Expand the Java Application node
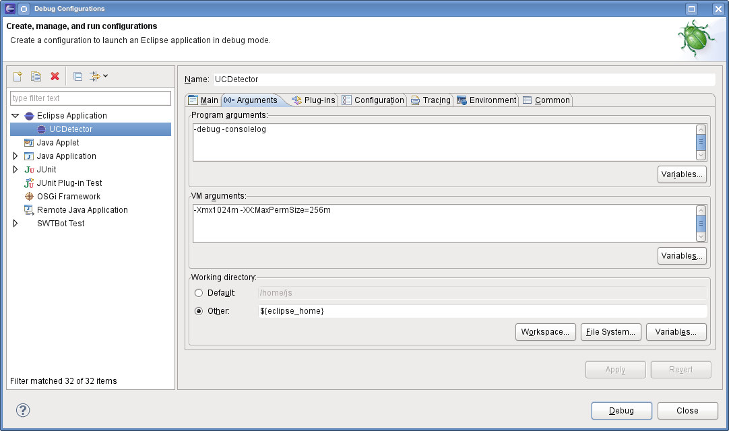This screenshot has height=431, width=729. coord(15,156)
